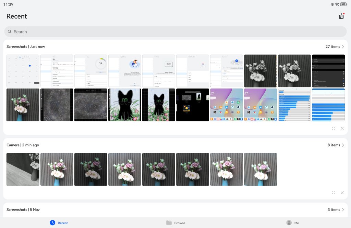
Task: Open the Camera folder heading
Action: pos(23,145)
